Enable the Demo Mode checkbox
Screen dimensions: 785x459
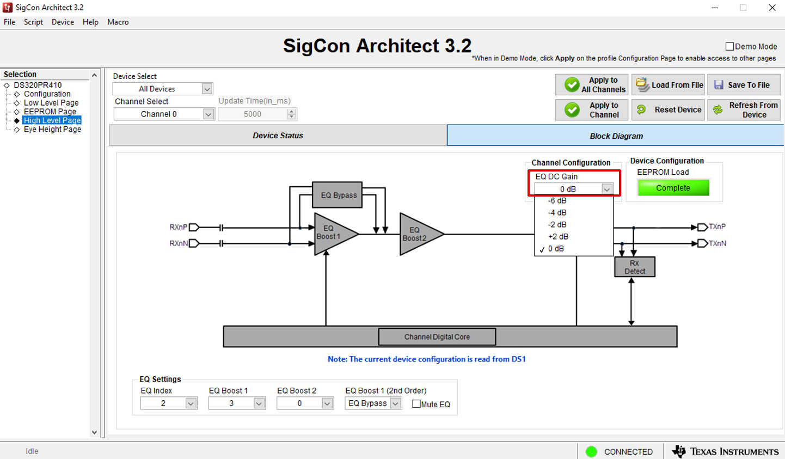(729, 47)
